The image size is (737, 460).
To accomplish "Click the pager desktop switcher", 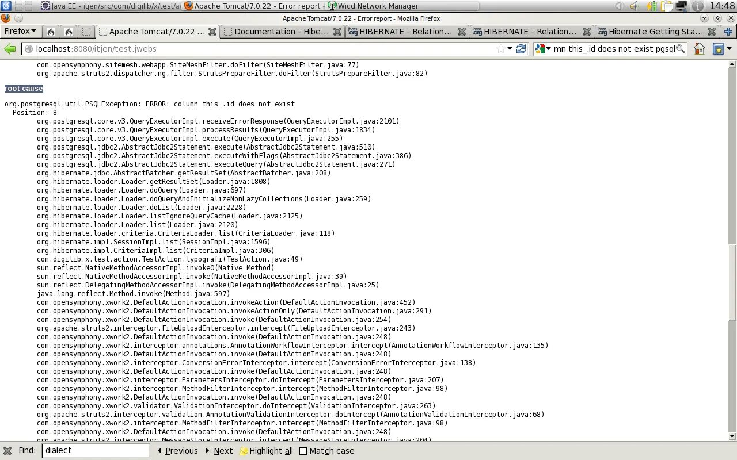I will (x=23, y=6).
